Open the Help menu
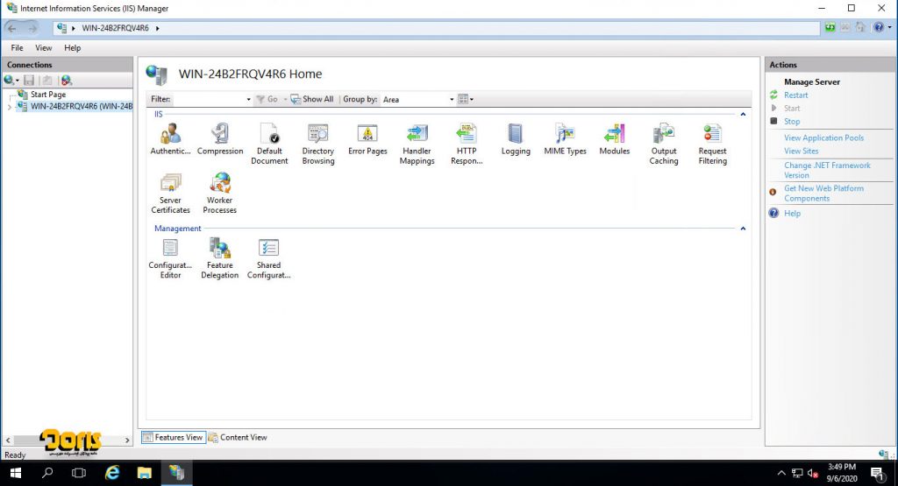898x486 pixels. 72,48
